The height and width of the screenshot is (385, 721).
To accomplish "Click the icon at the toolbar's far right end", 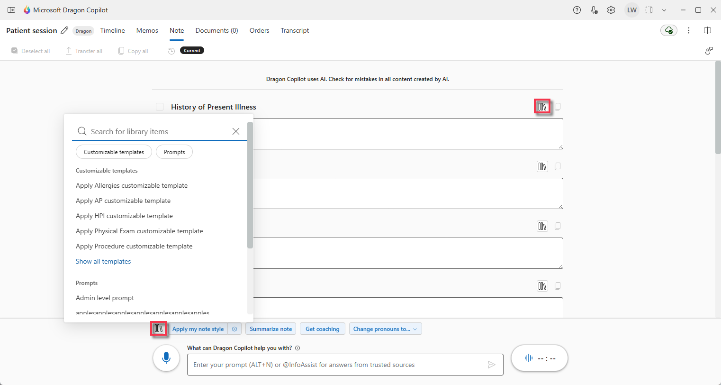I will pos(709,51).
